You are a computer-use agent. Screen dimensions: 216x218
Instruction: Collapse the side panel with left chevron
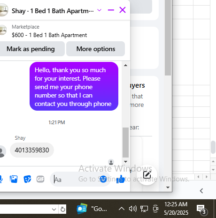(x=201, y=191)
